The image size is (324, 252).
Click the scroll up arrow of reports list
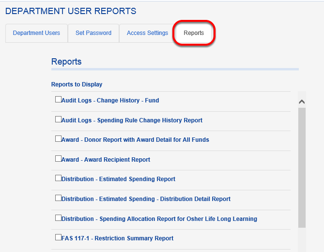click(302, 101)
